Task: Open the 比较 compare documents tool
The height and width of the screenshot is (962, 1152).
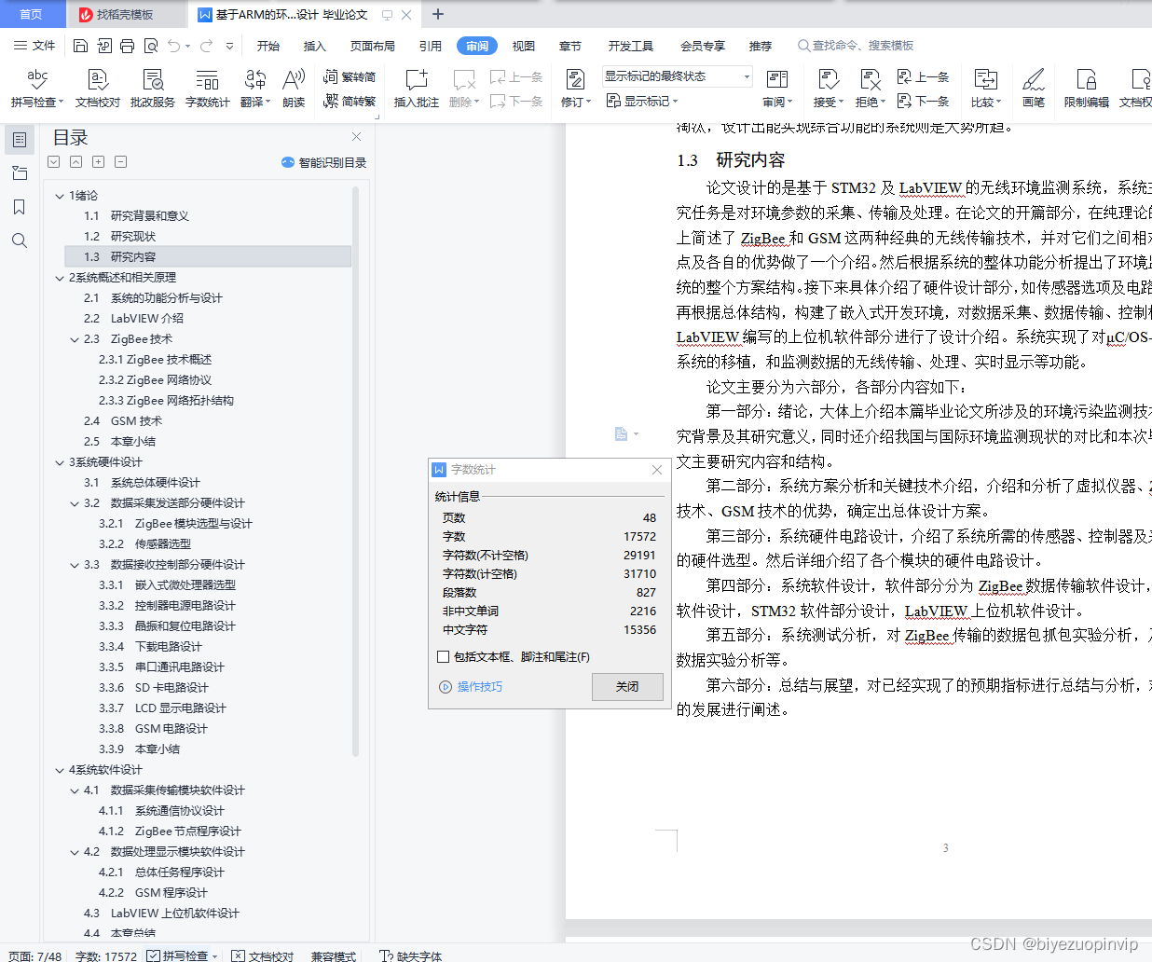Action: [985, 89]
